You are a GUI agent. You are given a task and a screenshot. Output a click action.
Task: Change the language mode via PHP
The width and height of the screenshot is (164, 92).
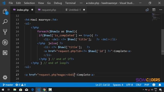[x=147, y=85]
